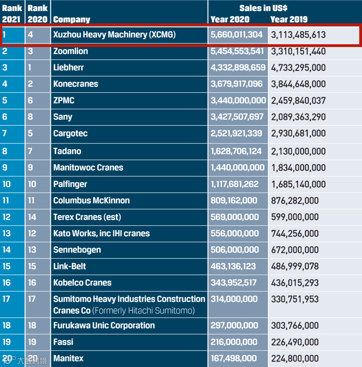This screenshot has width=362, height=367.
Task: Click Palfinger 2020 sales 1,117,681,262
Action: (x=234, y=184)
